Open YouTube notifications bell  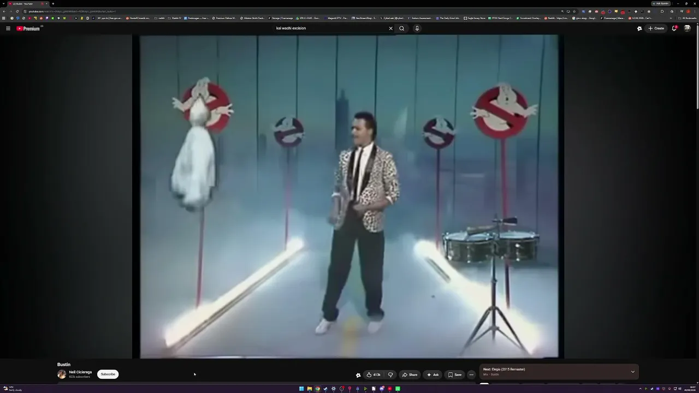click(674, 28)
